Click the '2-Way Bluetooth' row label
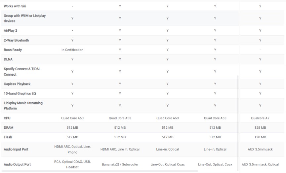This screenshot has width=286, height=173. point(16,40)
